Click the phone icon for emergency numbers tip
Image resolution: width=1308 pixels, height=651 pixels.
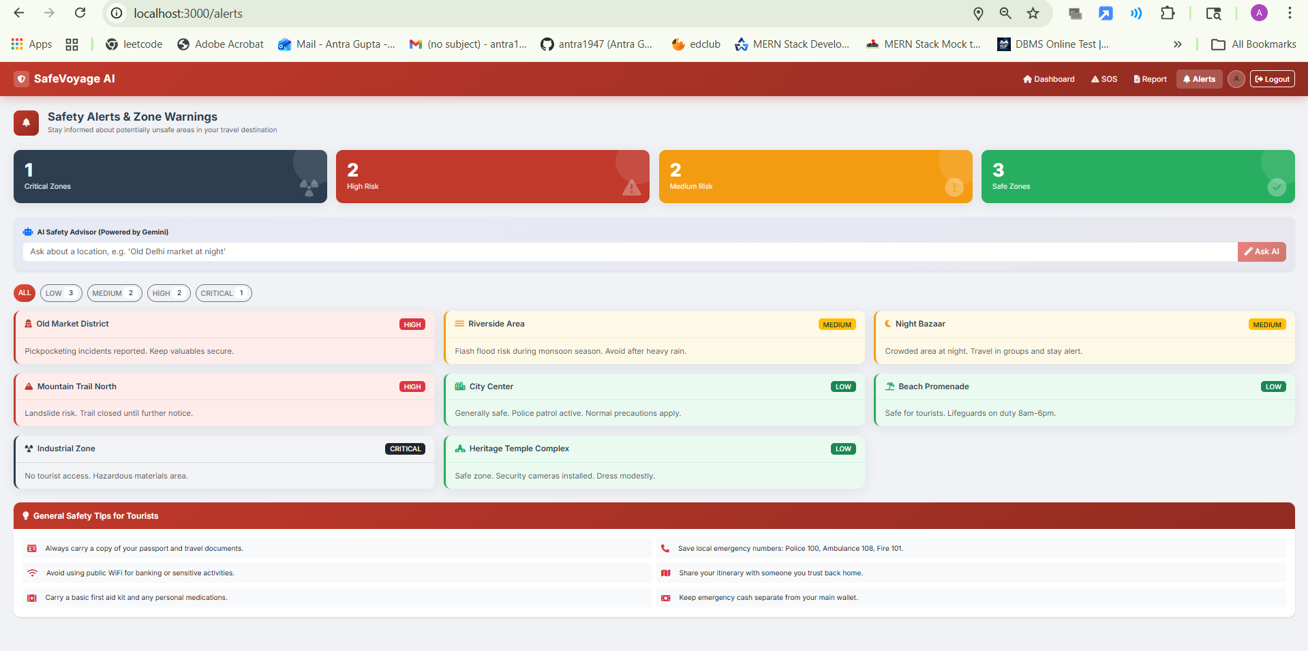(x=665, y=548)
